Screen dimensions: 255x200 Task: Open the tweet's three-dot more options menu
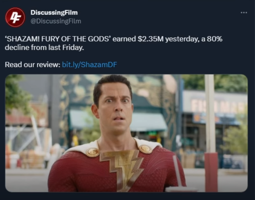tap(244, 12)
